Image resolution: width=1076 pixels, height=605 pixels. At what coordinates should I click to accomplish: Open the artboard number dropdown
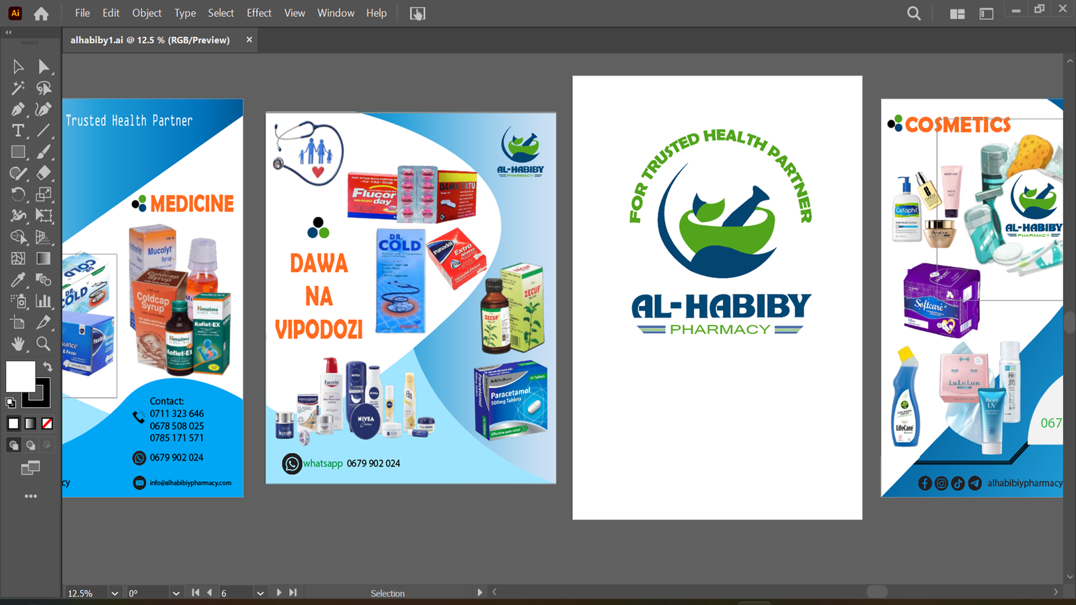[x=260, y=593]
